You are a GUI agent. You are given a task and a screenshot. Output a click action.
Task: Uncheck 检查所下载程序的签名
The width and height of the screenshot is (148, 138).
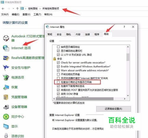click(58, 86)
